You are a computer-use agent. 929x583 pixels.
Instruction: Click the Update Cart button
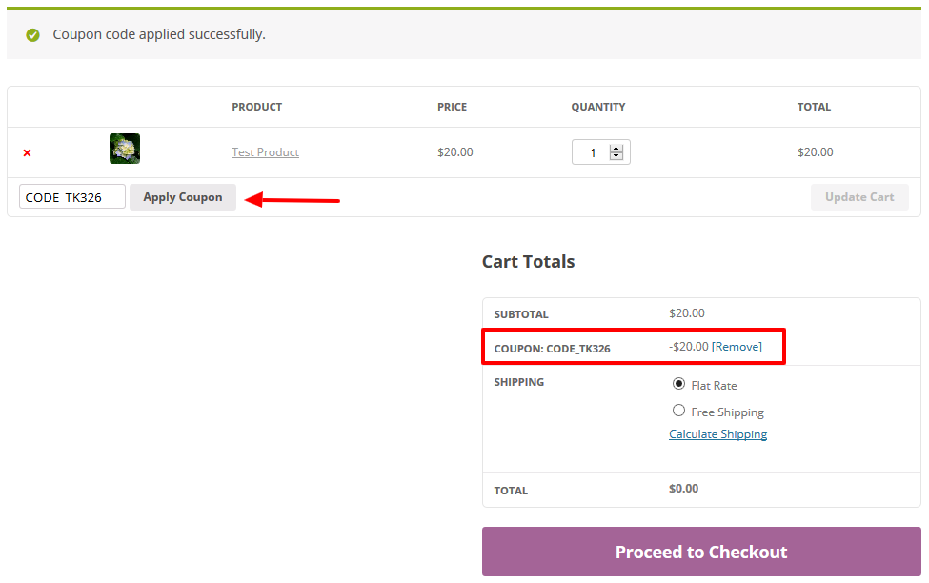click(859, 197)
